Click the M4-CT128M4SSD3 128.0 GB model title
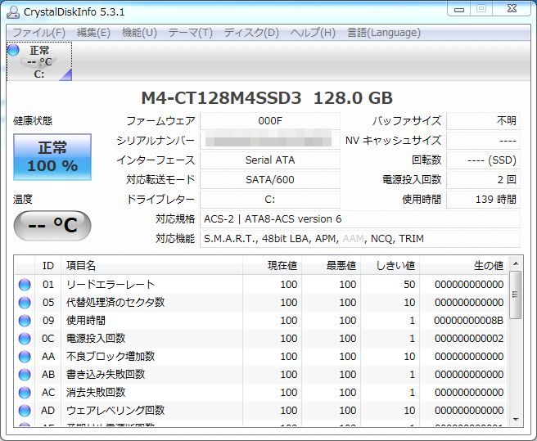The width and height of the screenshot is (537, 441). coord(267,98)
